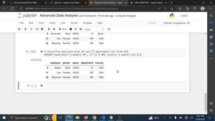215x121 pixels.
Task: Open the Widgets menu
Action: point(87,23)
